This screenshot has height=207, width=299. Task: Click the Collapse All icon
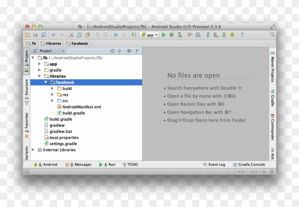119,51
